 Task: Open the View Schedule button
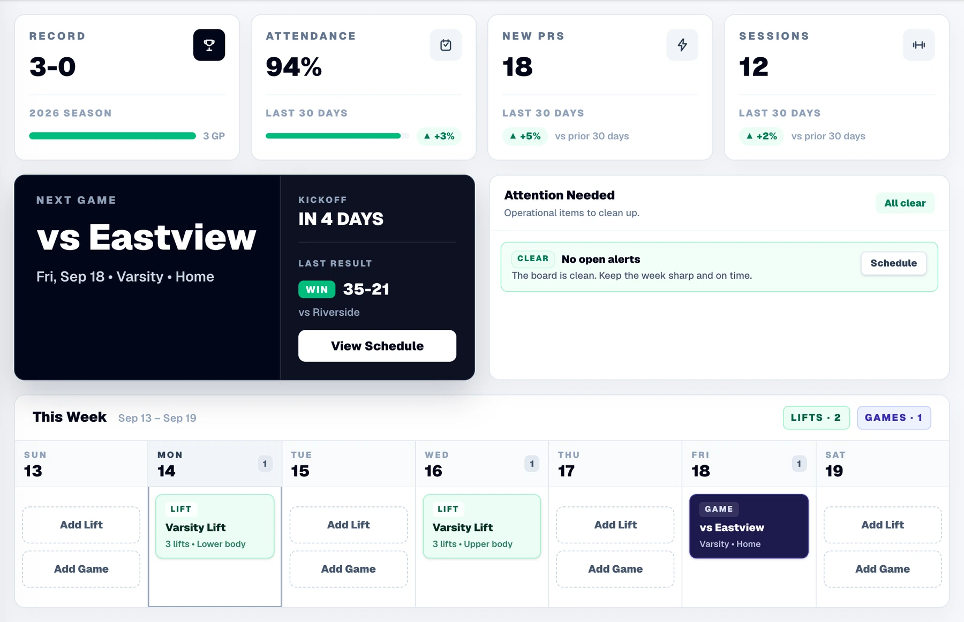click(377, 346)
